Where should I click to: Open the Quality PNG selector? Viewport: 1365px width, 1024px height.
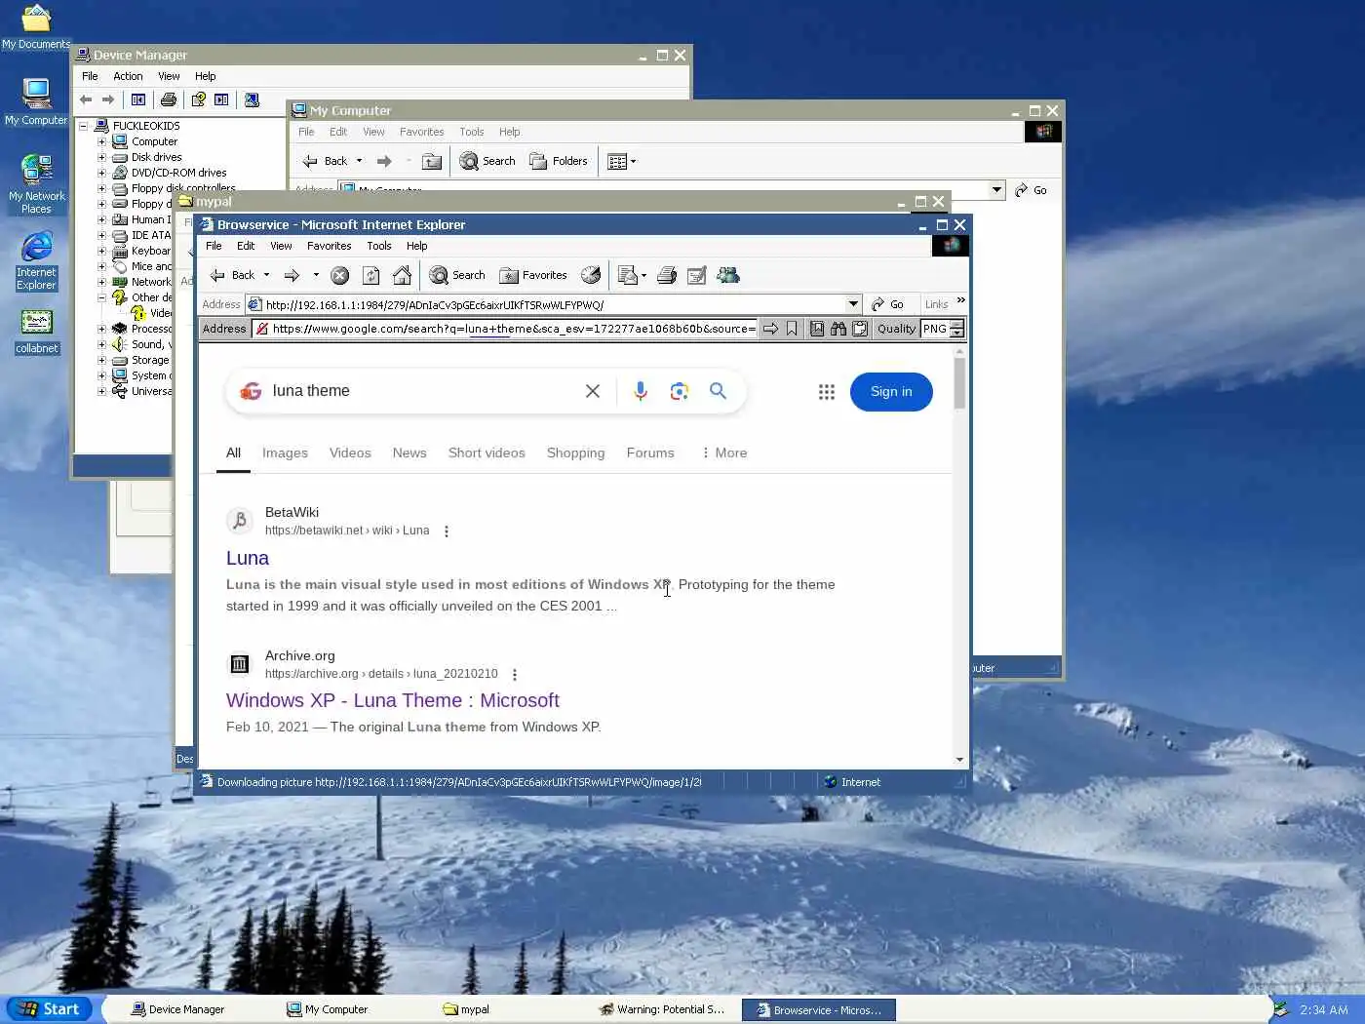point(943,329)
